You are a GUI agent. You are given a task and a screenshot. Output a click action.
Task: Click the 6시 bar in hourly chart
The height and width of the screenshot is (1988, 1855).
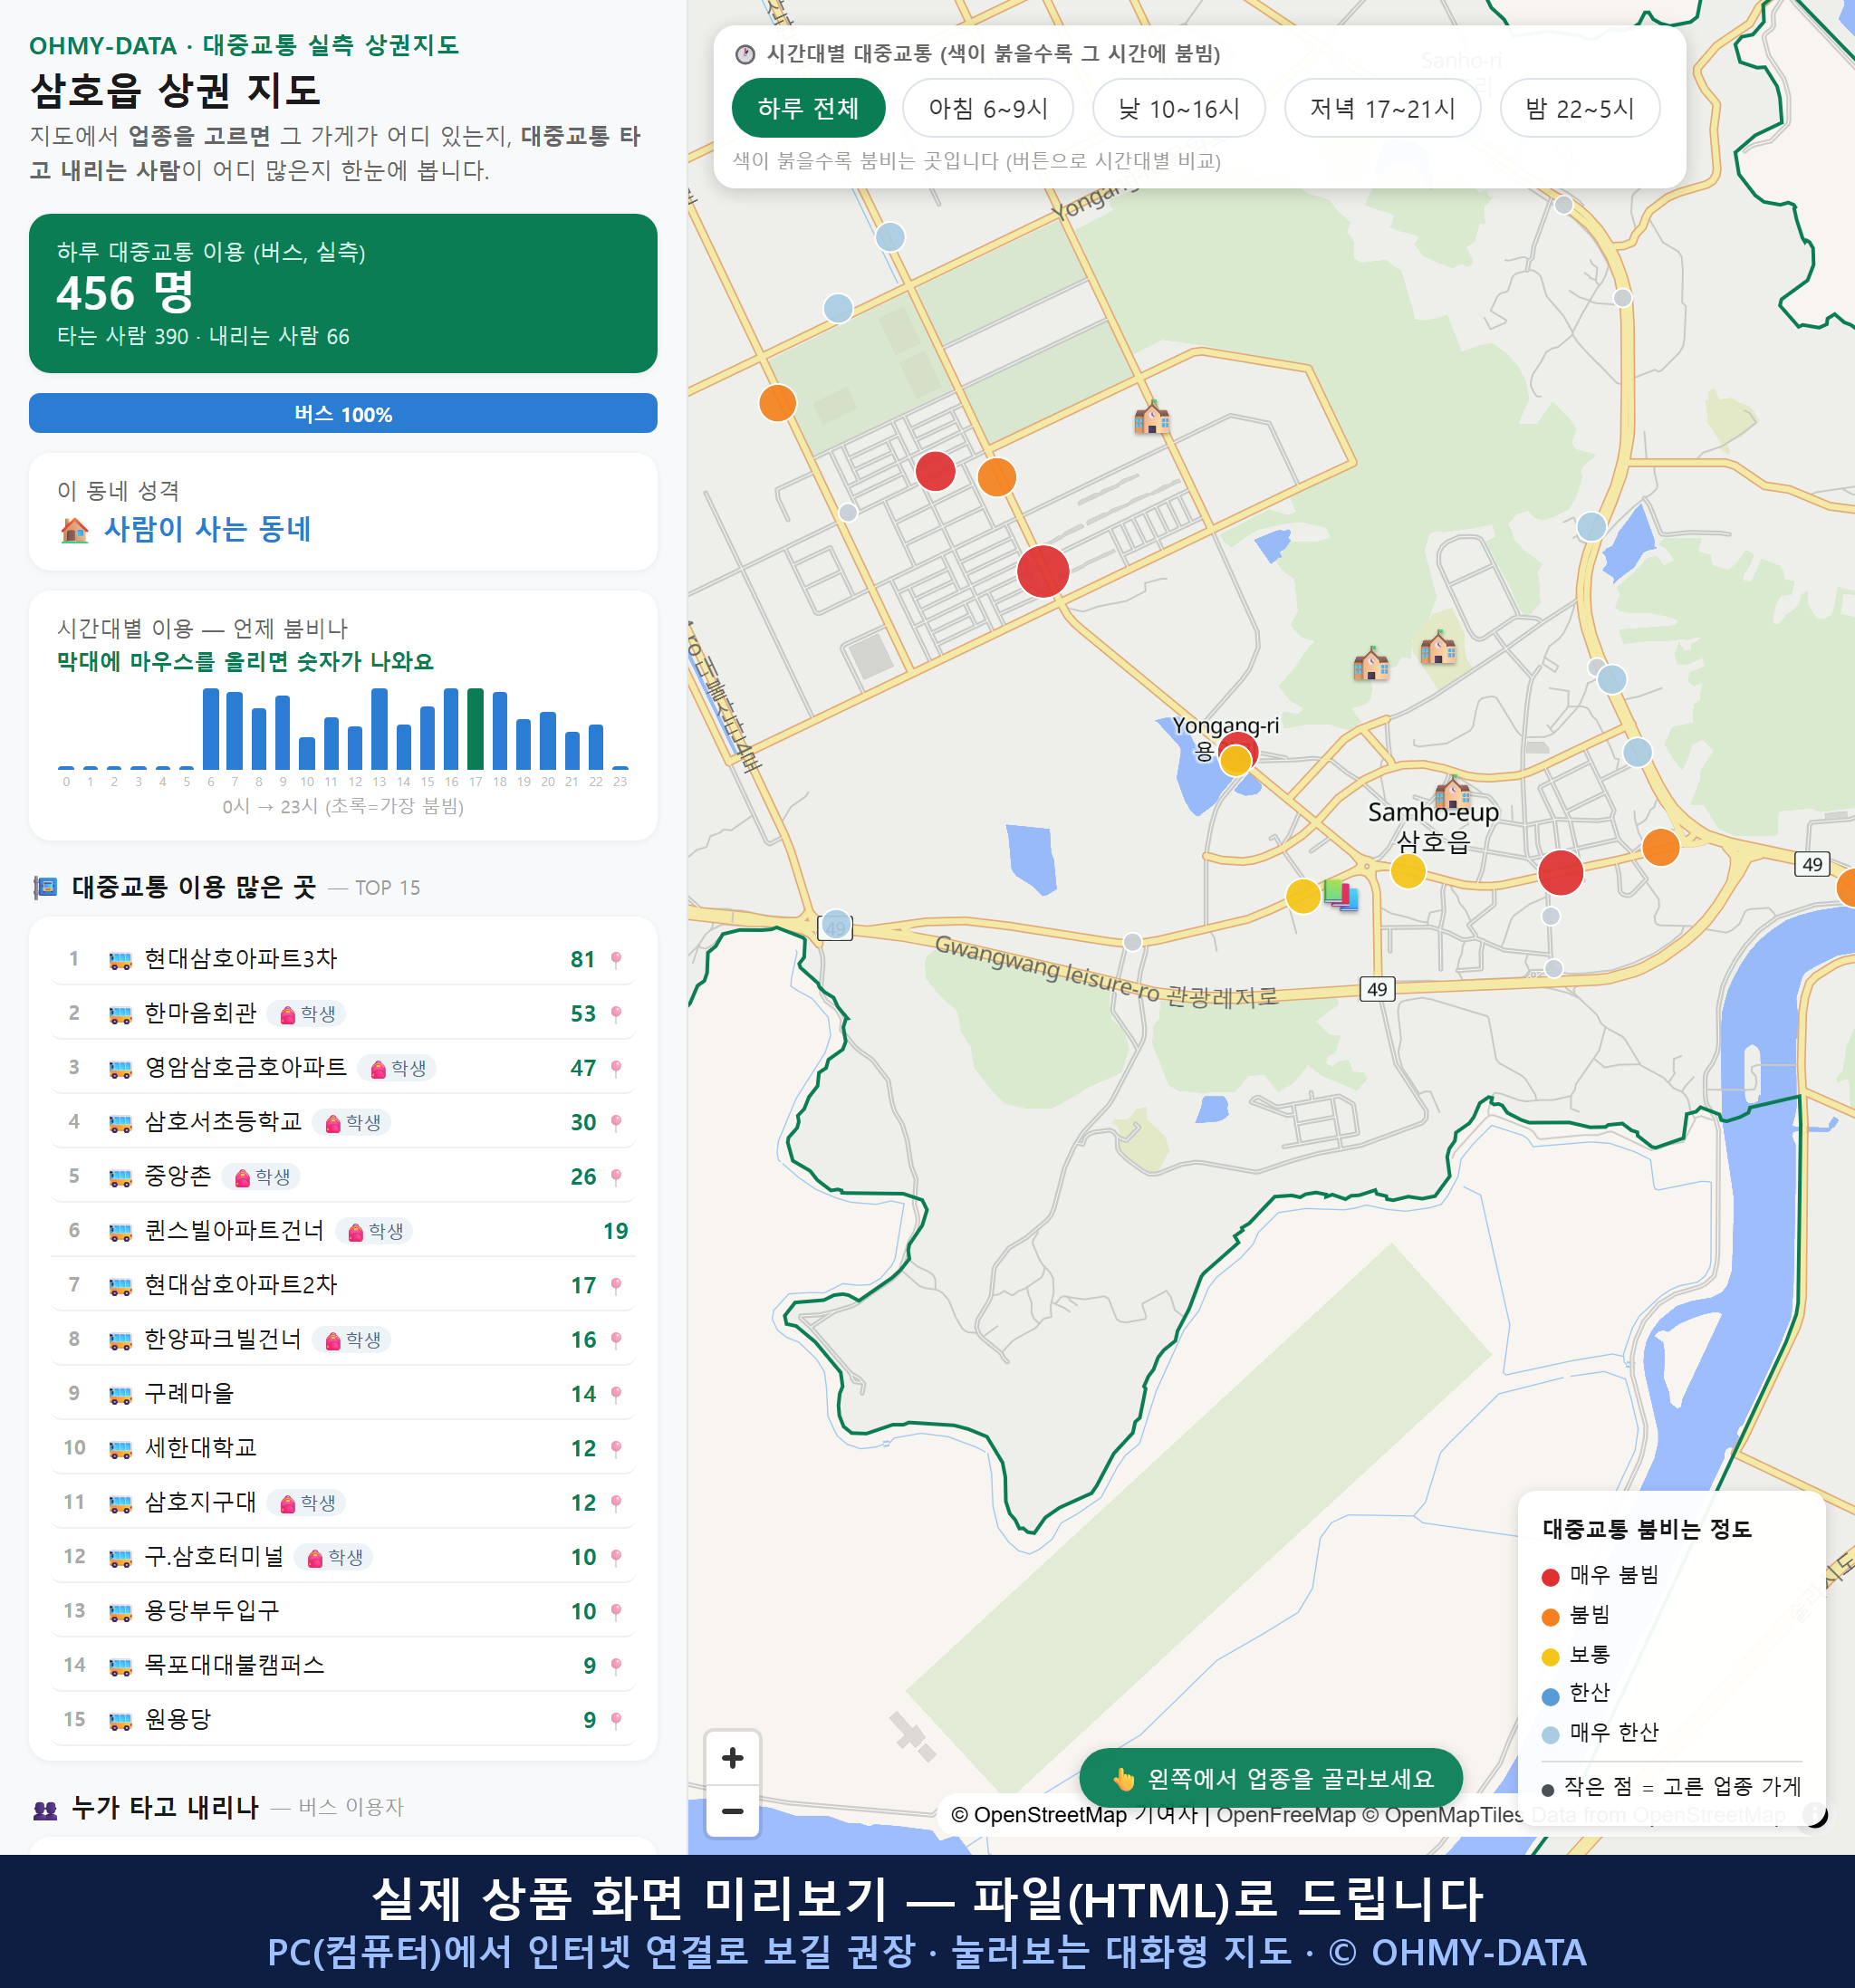pyautogui.click(x=211, y=728)
